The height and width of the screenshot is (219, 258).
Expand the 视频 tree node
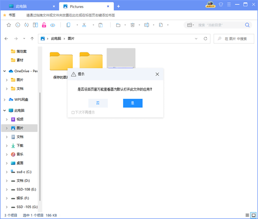[7, 119]
